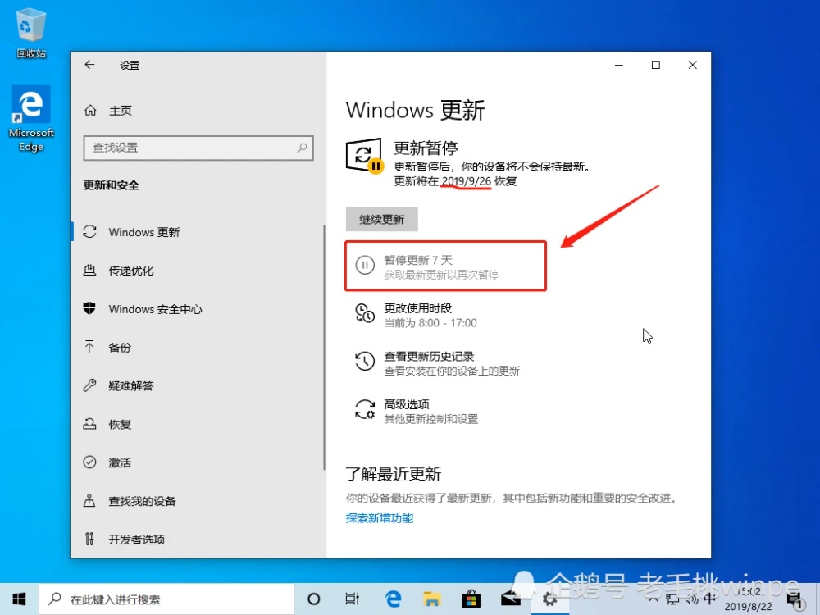The image size is (820, 615).
Task: Select Windows 更新 in the sidebar
Action: coord(144,232)
